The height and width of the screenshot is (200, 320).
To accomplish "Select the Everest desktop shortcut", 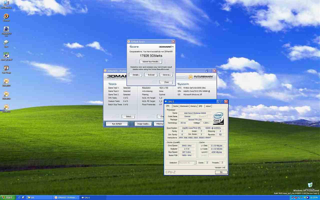I will (6, 17).
